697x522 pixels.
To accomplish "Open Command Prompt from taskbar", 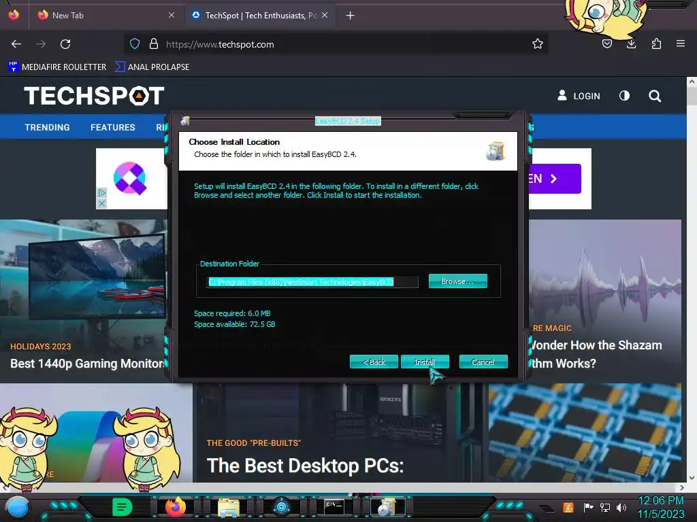I will 334,506.
